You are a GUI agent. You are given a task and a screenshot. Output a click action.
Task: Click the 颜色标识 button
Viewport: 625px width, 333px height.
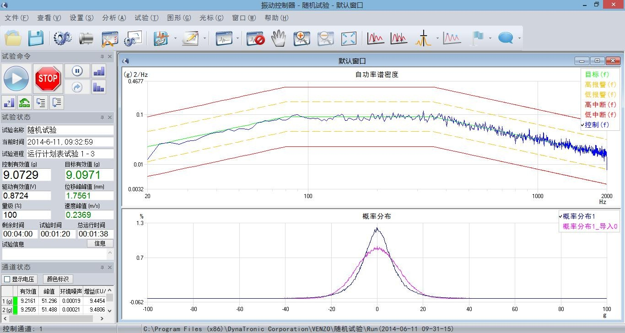click(x=58, y=279)
